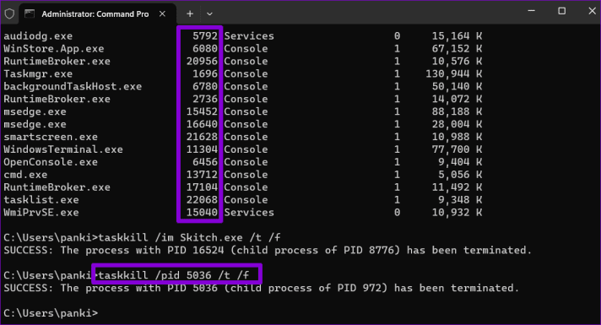Image resolution: width=601 pixels, height=325 pixels.
Task: Click cmd.exe process name
Action: click(25, 175)
